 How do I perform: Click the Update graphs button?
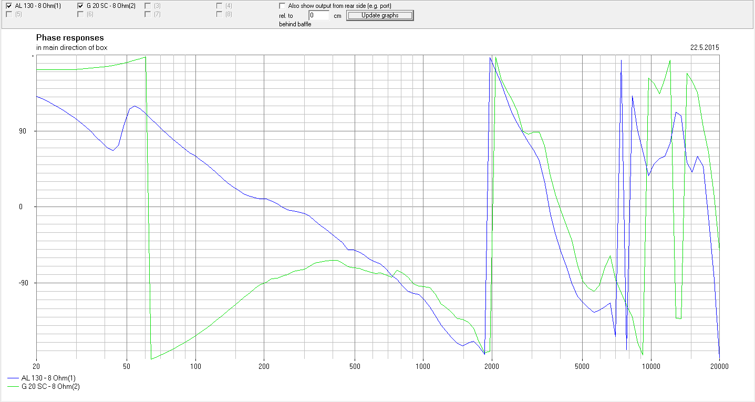(380, 15)
